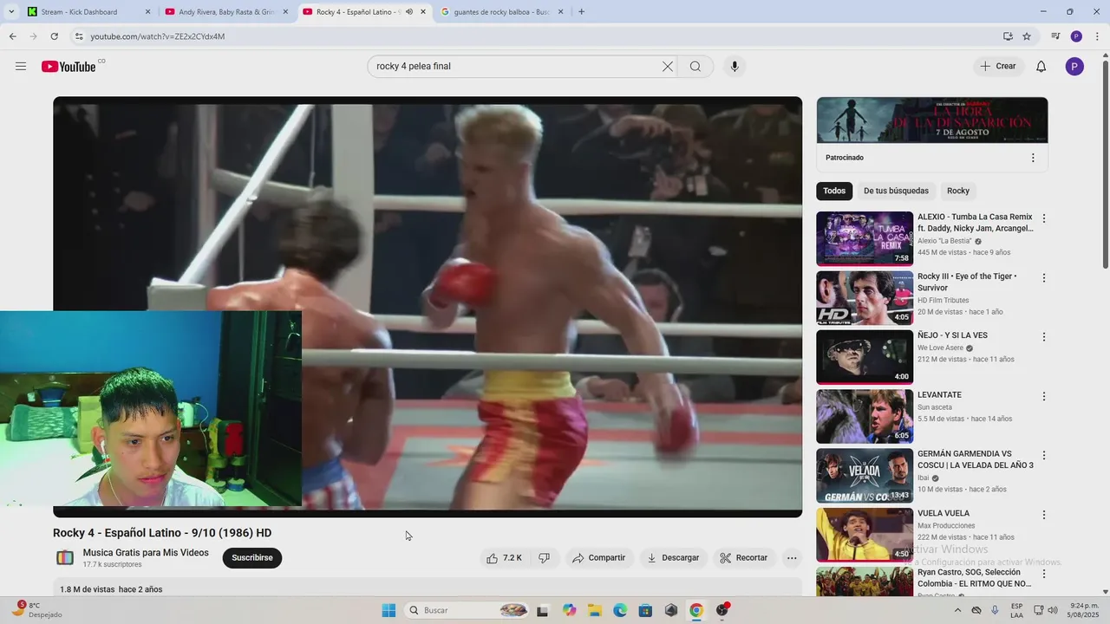The width and height of the screenshot is (1110, 624).
Task: Dislike the video with thumbs down
Action: tap(545, 558)
